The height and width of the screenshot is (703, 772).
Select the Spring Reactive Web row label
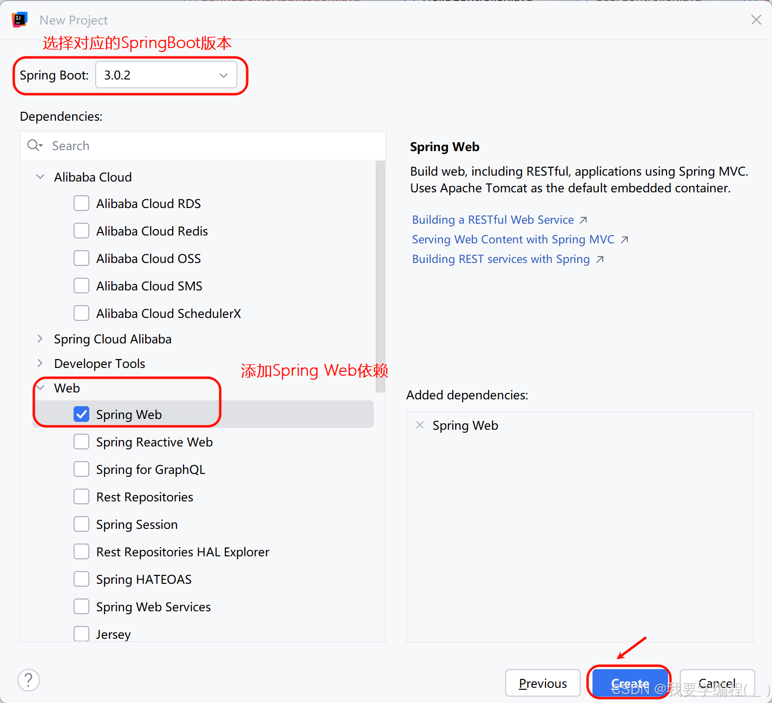[154, 442]
